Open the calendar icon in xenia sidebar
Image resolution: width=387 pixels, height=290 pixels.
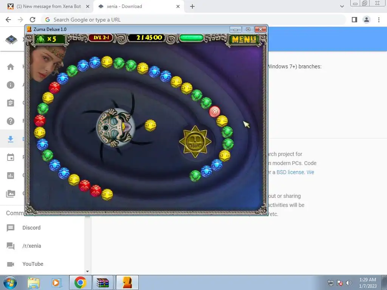(11, 157)
